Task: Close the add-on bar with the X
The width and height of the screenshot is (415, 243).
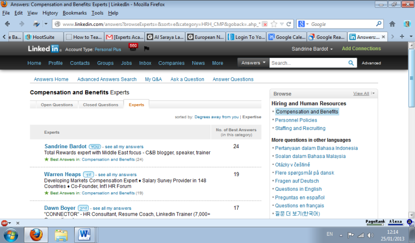Action: (18, 223)
